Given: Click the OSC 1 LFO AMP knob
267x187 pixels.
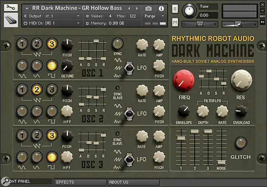Looking at the screenshot, I should point(159,45).
